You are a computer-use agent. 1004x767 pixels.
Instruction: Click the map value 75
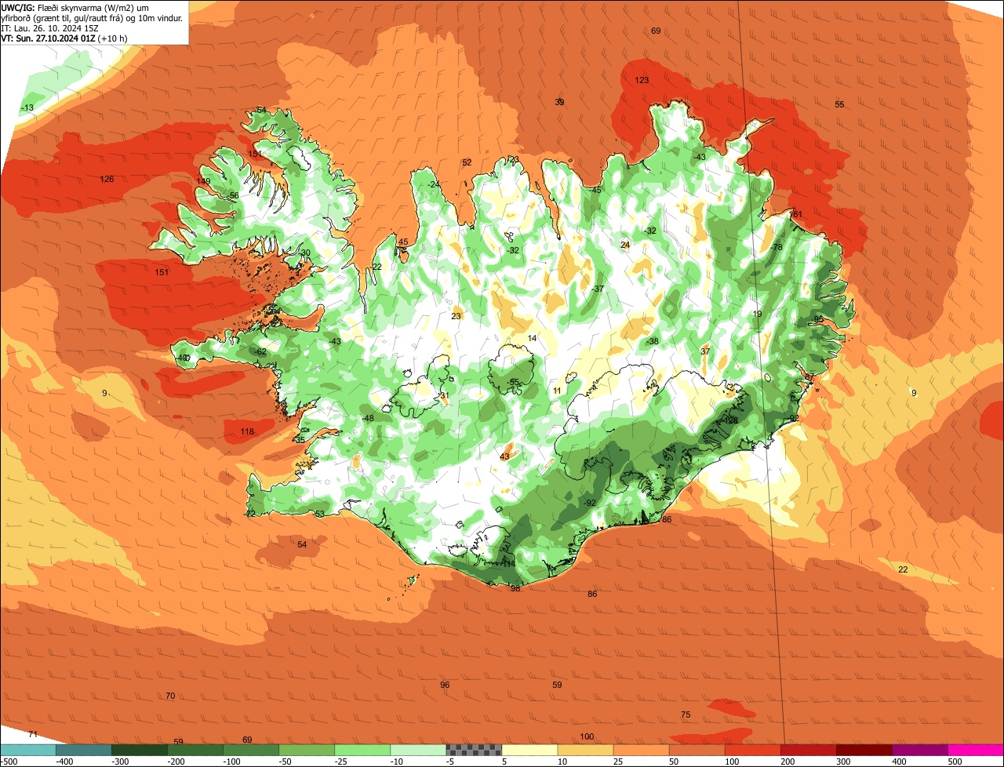point(686,715)
